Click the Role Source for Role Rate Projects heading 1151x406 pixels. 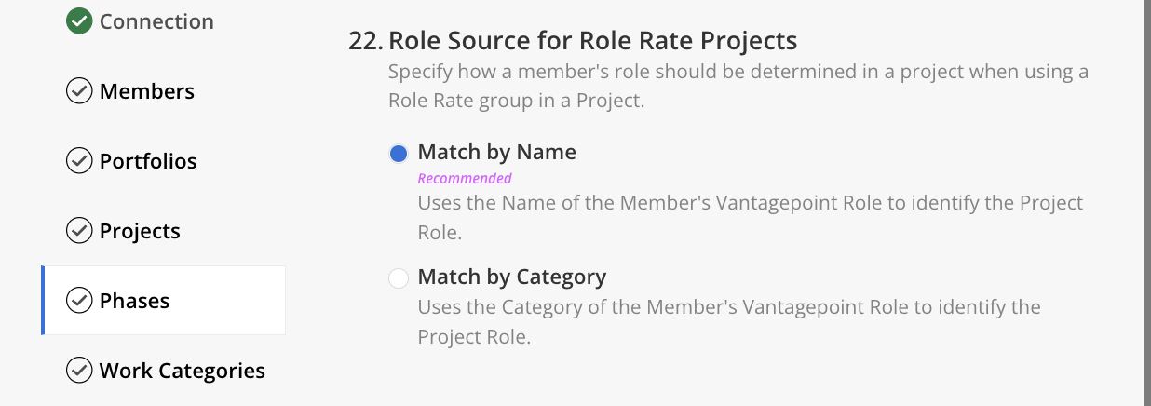click(x=592, y=41)
